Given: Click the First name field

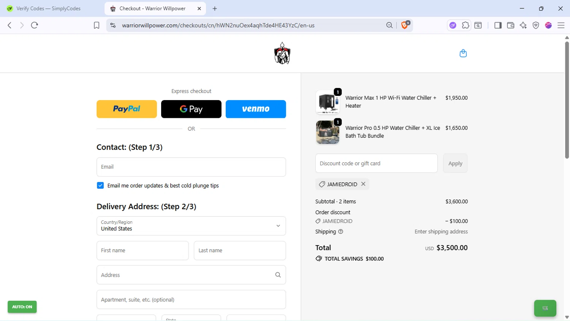Looking at the screenshot, I should click(142, 251).
